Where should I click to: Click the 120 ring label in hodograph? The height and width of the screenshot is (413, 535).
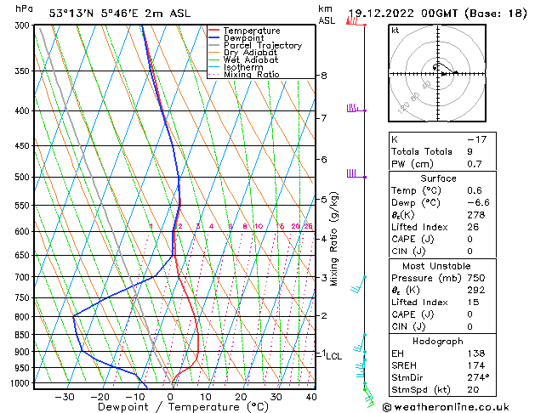coord(403,109)
